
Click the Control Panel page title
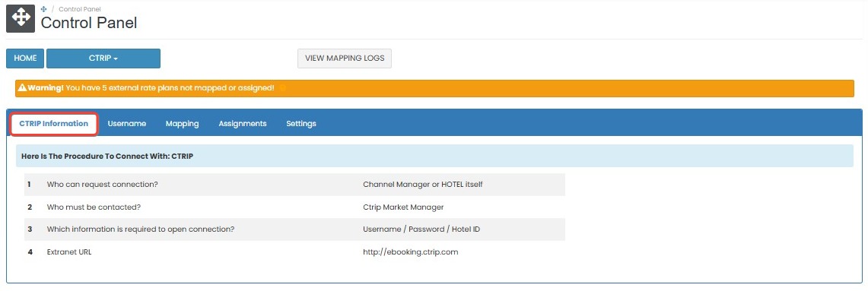click(x=89, y=23)
